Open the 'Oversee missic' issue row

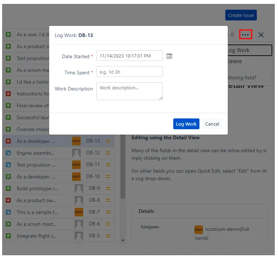click(x=26, y=129)
